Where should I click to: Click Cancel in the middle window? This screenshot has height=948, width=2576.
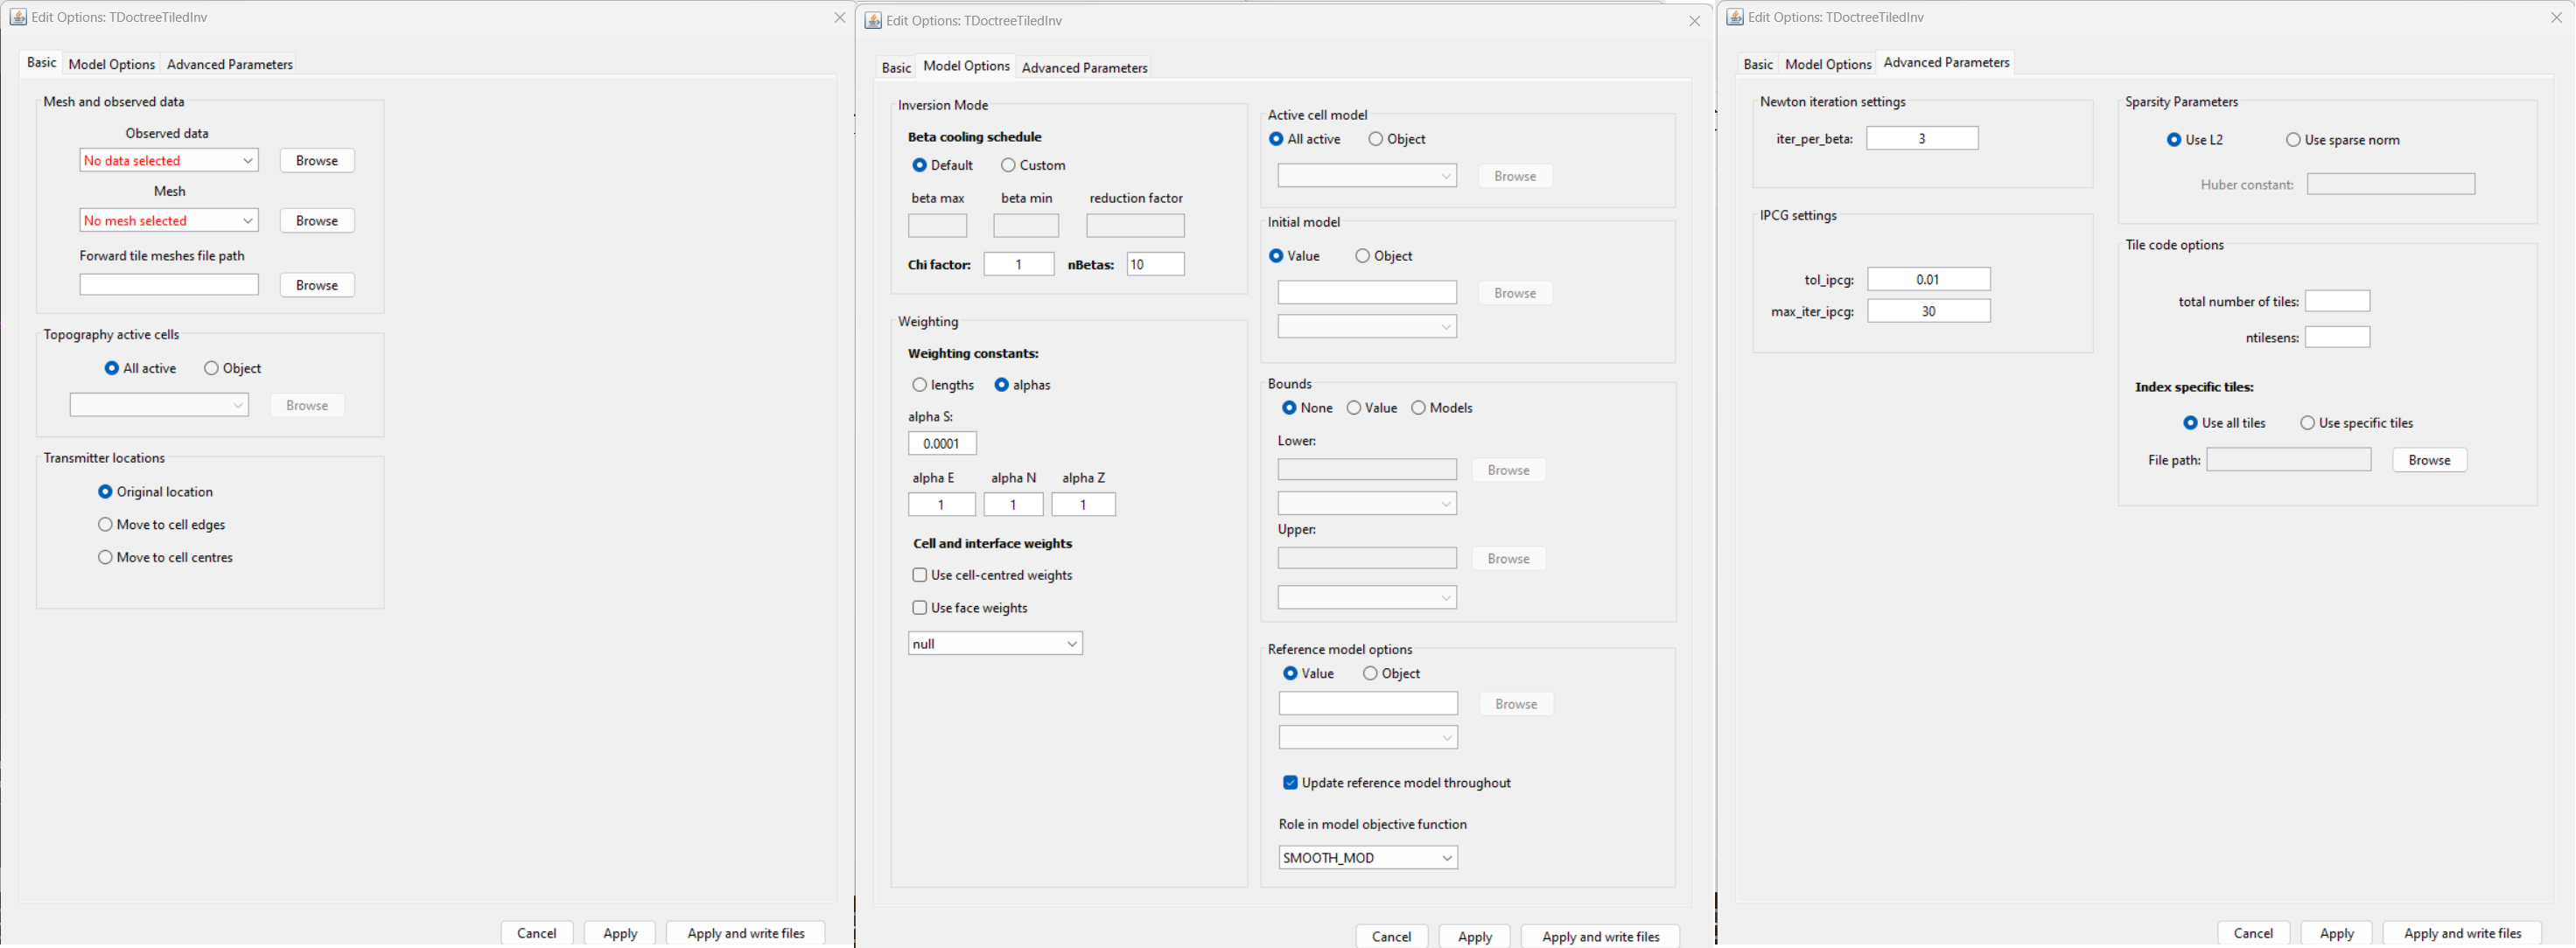pyautogui.click(x=1392, y=936)
